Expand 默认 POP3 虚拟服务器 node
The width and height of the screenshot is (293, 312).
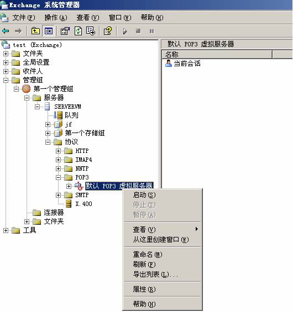click(69, 186)
